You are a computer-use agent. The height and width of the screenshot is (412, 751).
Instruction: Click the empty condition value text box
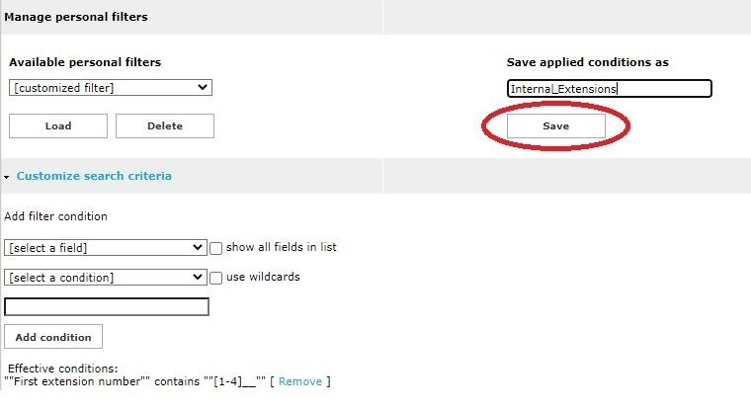click(107, 307)
